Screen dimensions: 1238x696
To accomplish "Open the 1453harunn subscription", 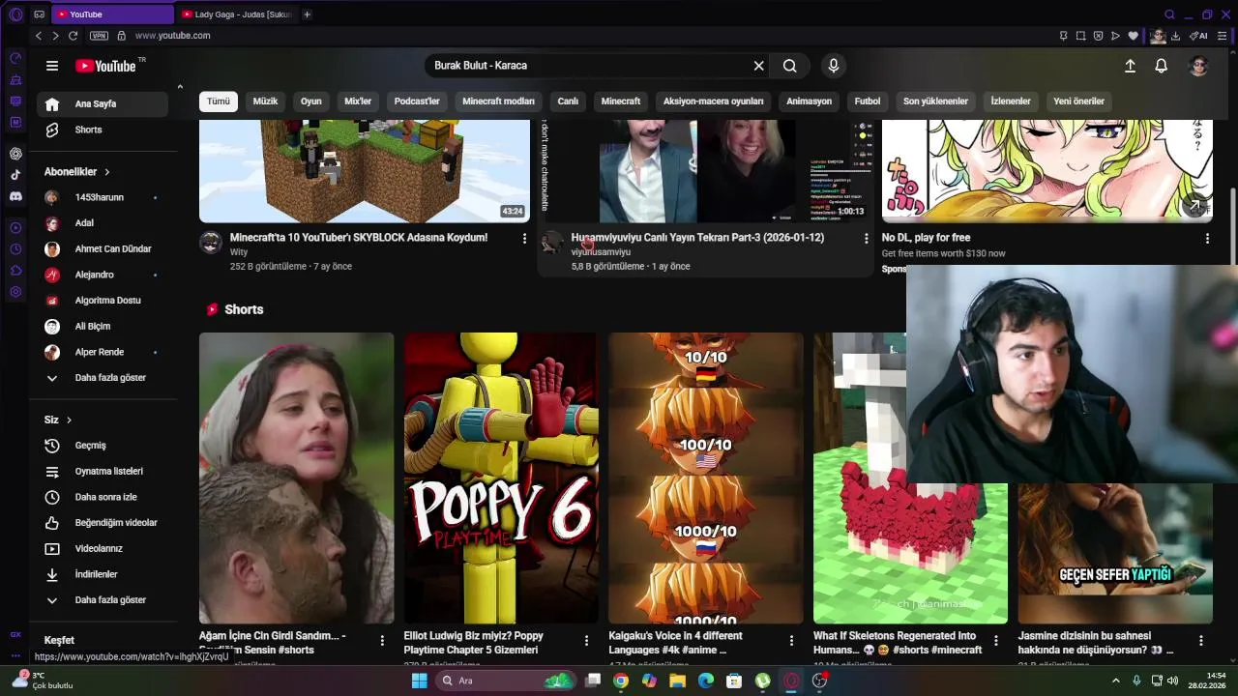I will click(103, 197).
